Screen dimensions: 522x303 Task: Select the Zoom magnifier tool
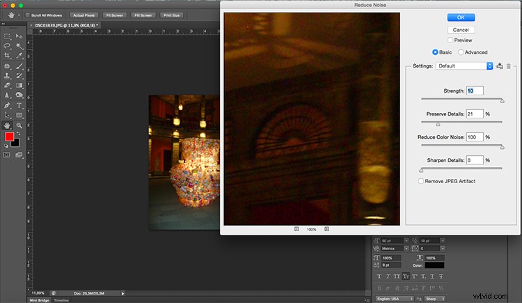(19, 125)
